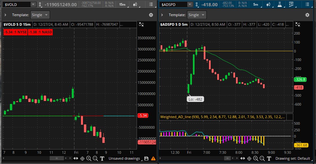Select the text tool on $VOLD chart
This screenshot has height=164, width=316.
click(102, 158)
